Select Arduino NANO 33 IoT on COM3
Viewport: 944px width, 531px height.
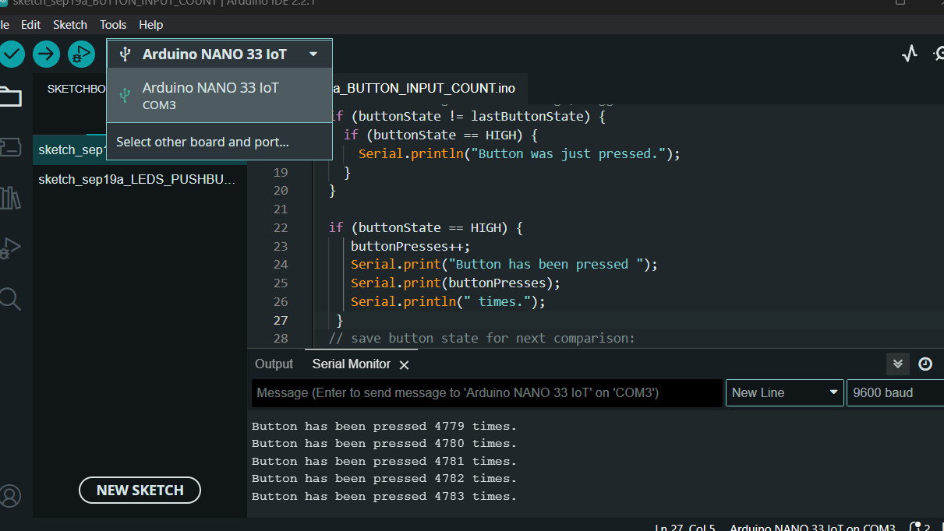210,95
